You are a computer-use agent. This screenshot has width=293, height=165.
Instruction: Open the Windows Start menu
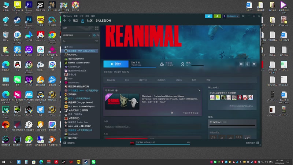pos(4,162)
